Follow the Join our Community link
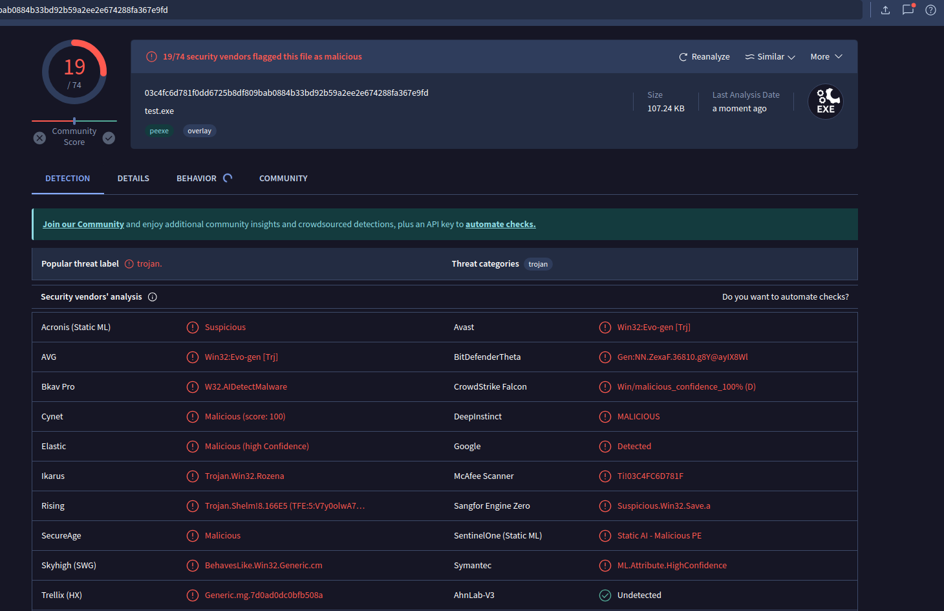The width and height of the screenshot is (944, 611). (83, 225)
